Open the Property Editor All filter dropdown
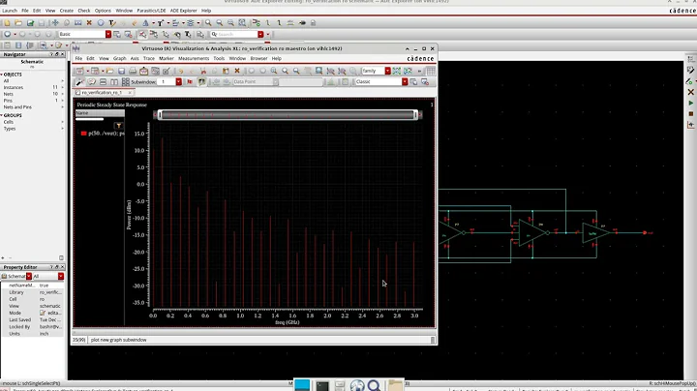Screen dimensions: 697x391 [61, 277]
